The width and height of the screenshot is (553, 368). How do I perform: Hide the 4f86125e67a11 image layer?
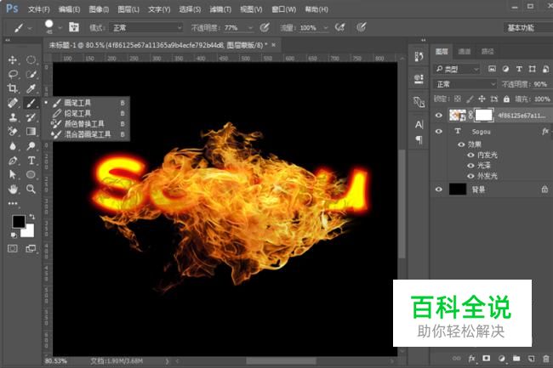tap(439, 115)
